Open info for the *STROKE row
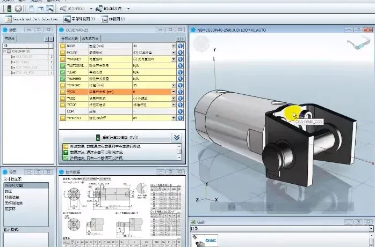 (x=181, y=85)
